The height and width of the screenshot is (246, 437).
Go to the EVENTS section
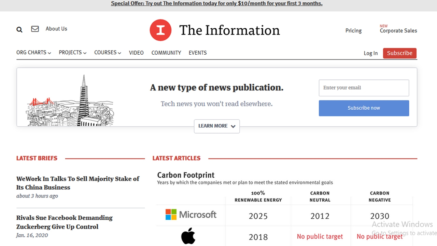click(198, 53)
